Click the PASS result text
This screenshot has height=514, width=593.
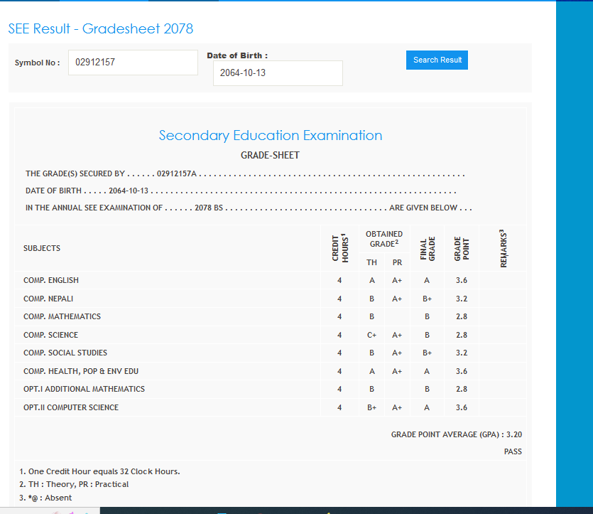click(x=513, y=451)
